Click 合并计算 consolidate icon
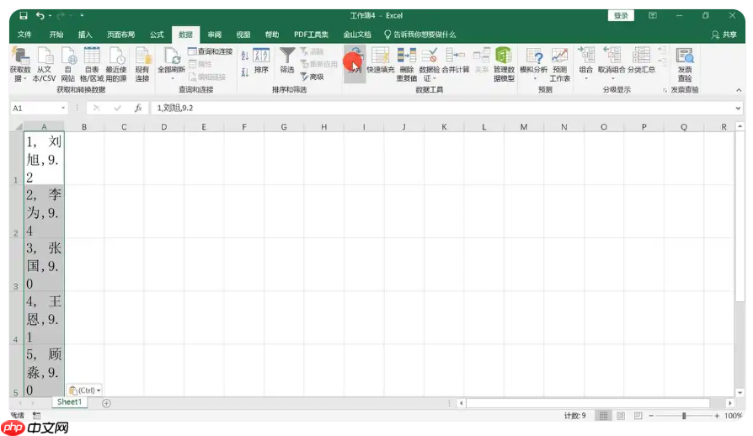 point(456,61)
